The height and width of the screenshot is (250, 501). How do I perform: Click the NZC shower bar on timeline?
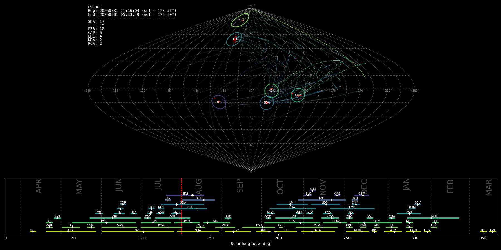coord(138,232)
